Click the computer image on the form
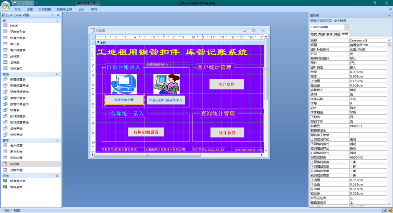The width and height of the screenshot is (393, 213). pyautogui.click(x=124, y=84)
